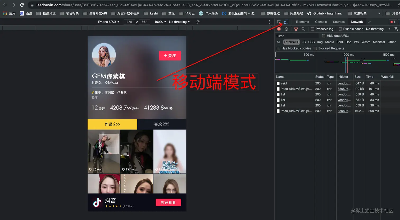Open network conditions wifi icon
This screenshot has width=400, height=220.
(x=396, y=29)
